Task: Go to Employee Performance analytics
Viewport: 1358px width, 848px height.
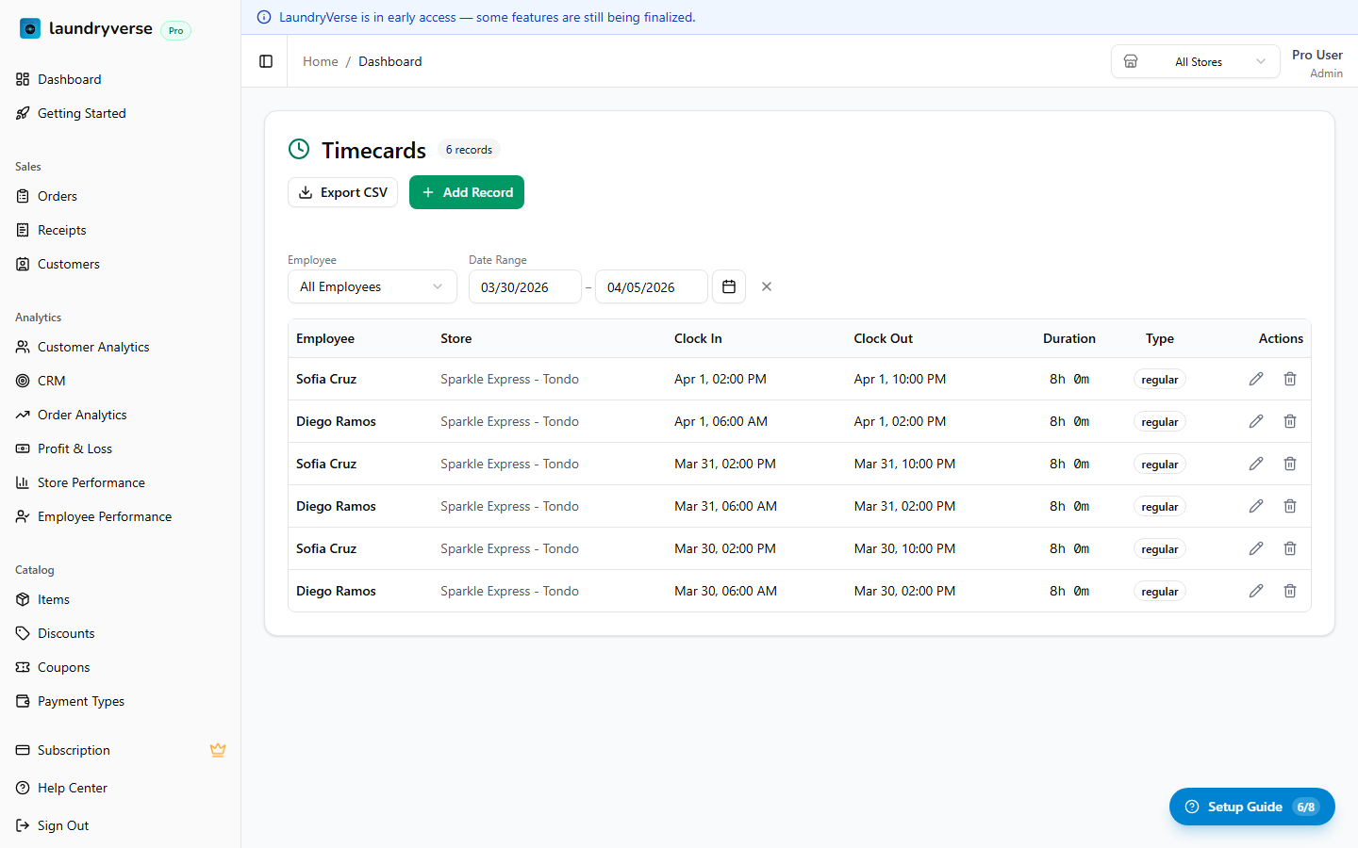Action: [x=104, y=516]
